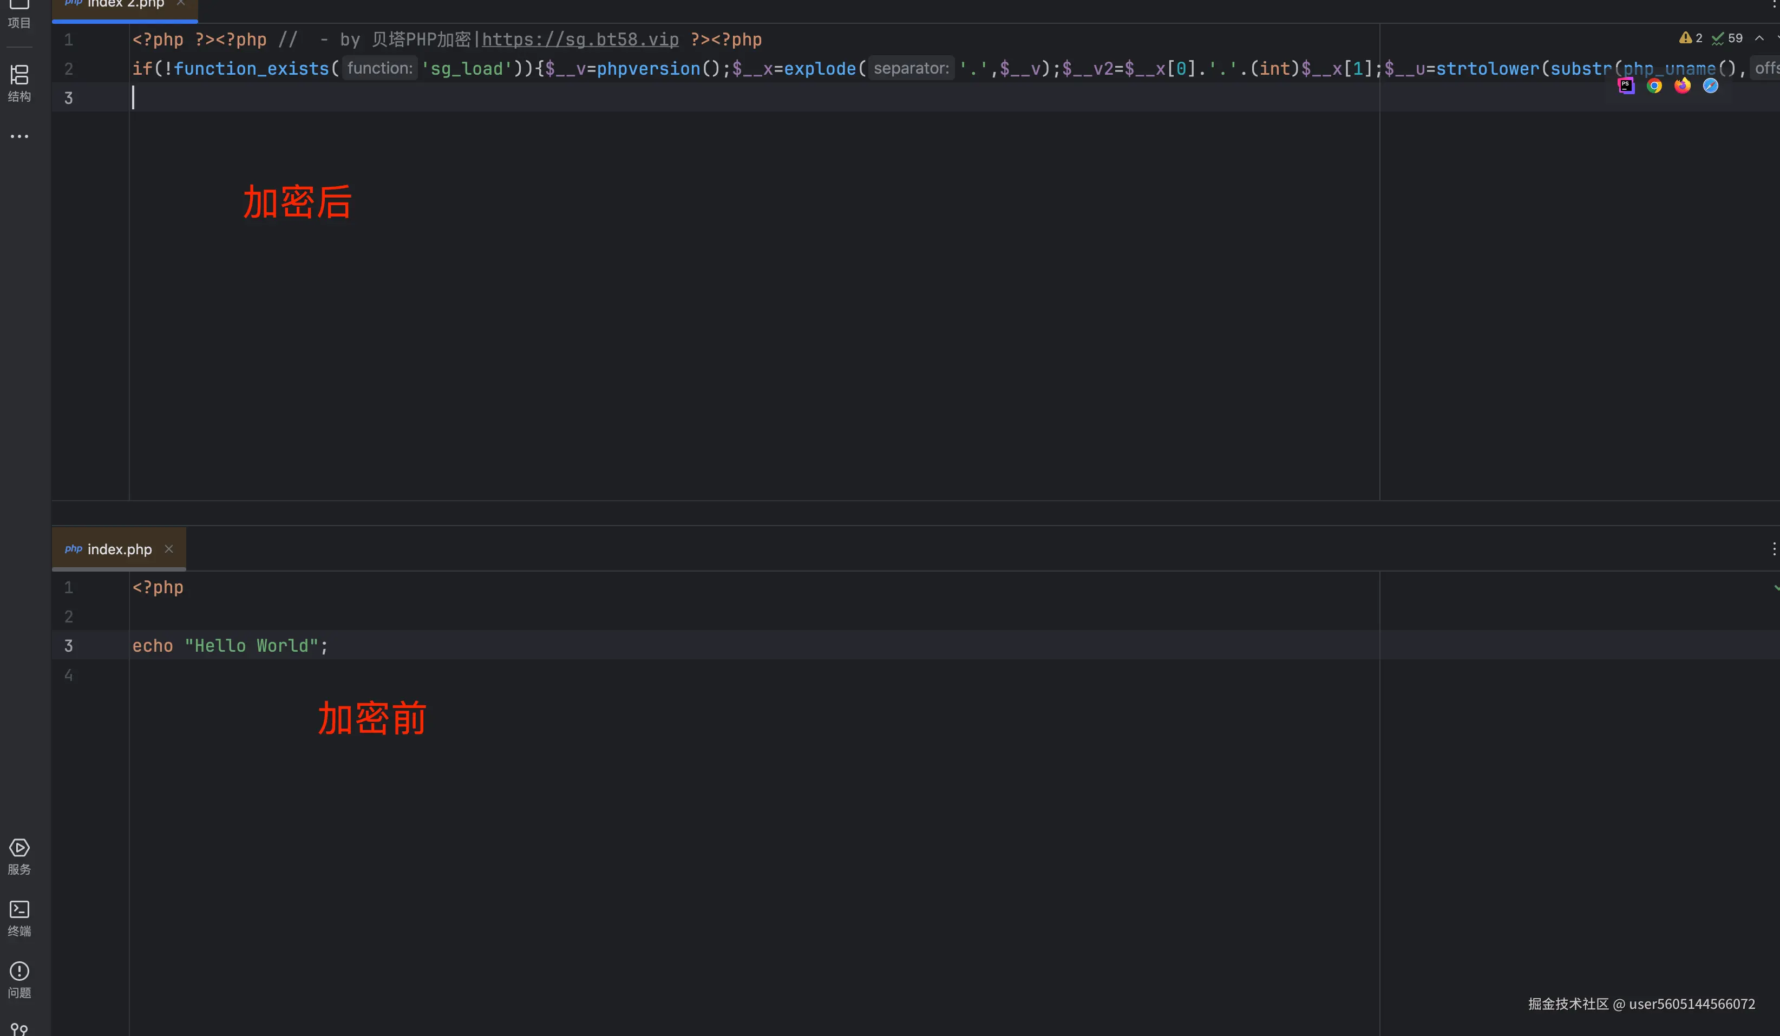Click the typo indicator showing 59
The image size is (1780, 1036).
point(1727,38)
